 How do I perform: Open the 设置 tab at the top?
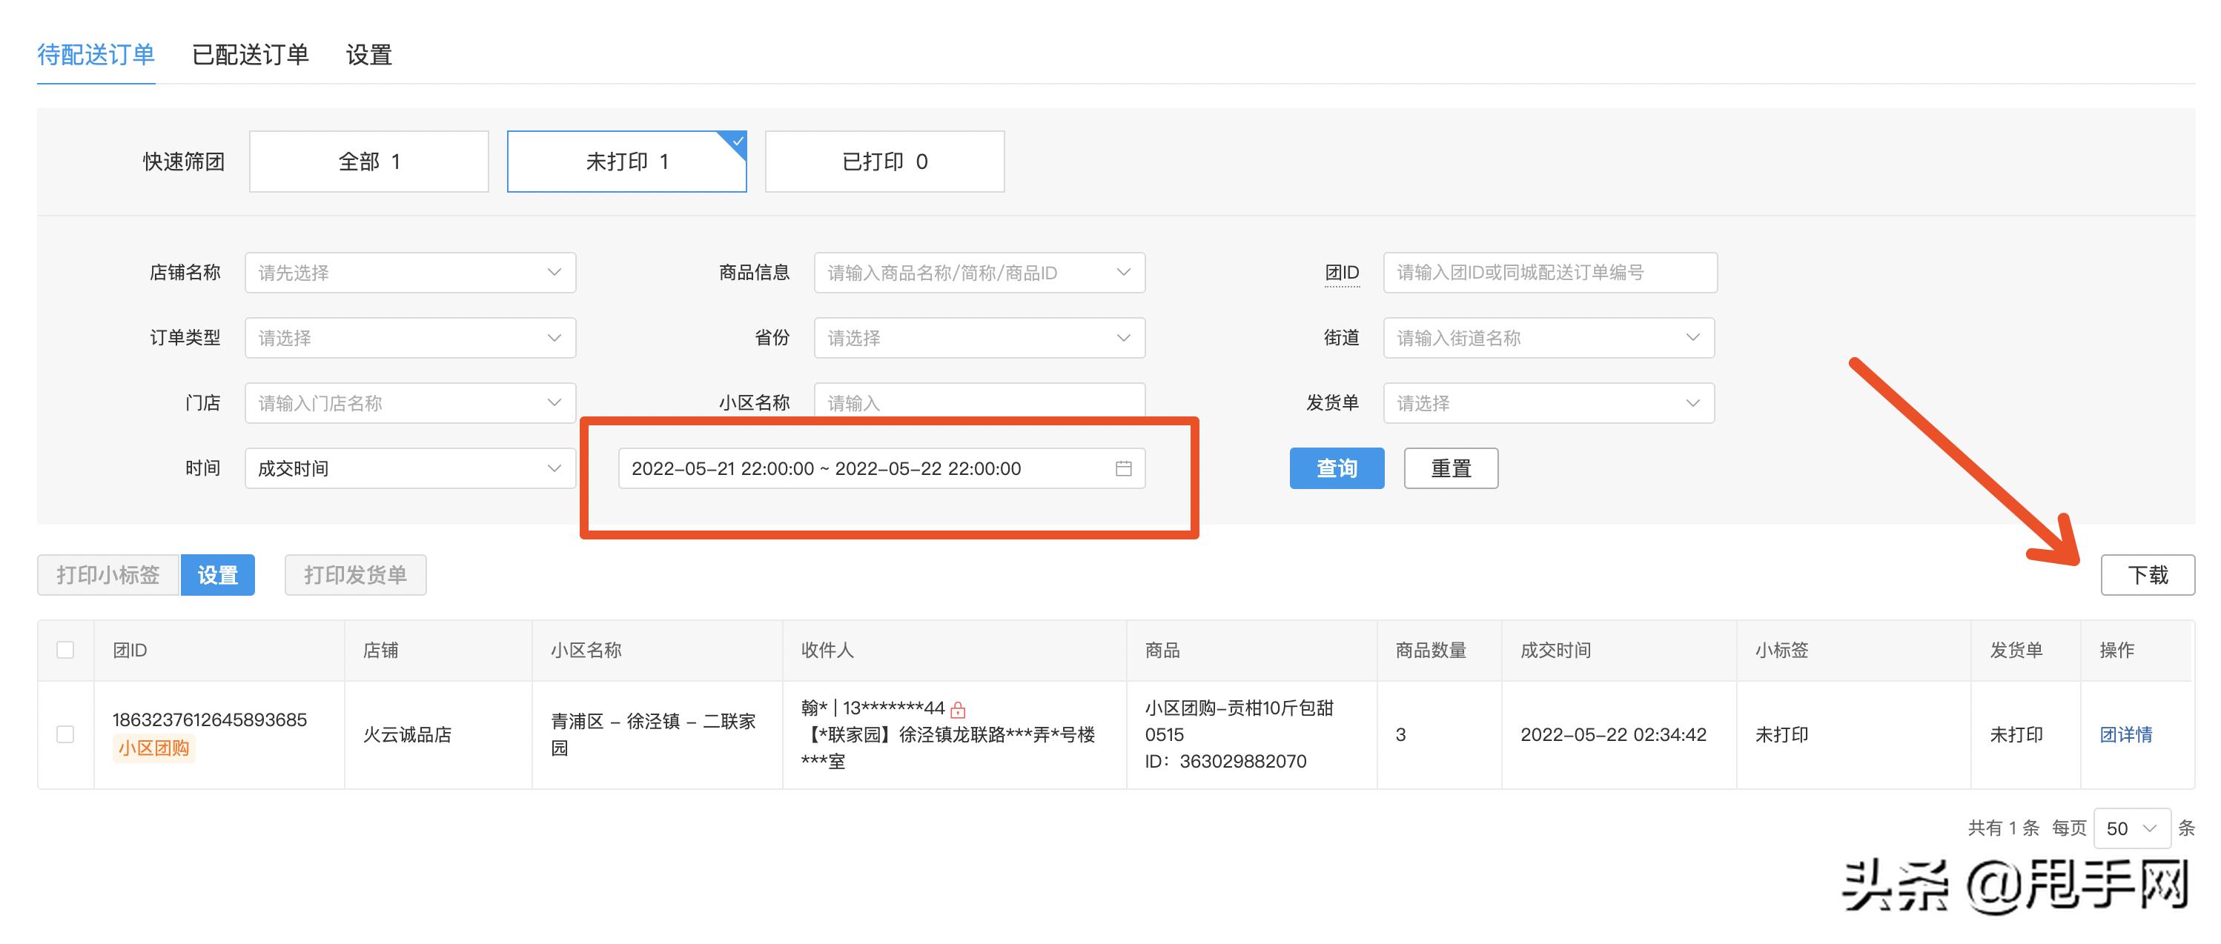pos(367,54)
